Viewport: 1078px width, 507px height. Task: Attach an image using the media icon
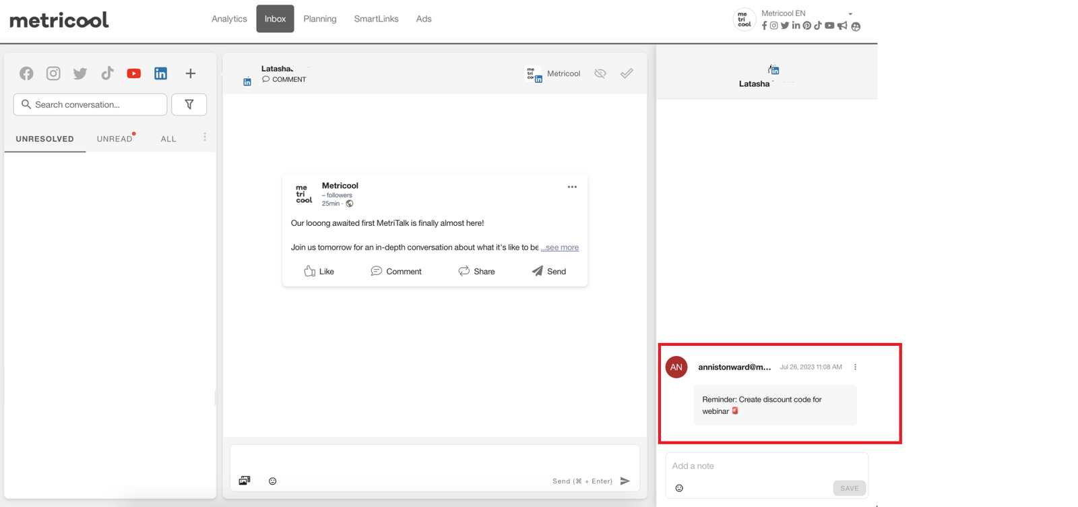click(245, 481)
